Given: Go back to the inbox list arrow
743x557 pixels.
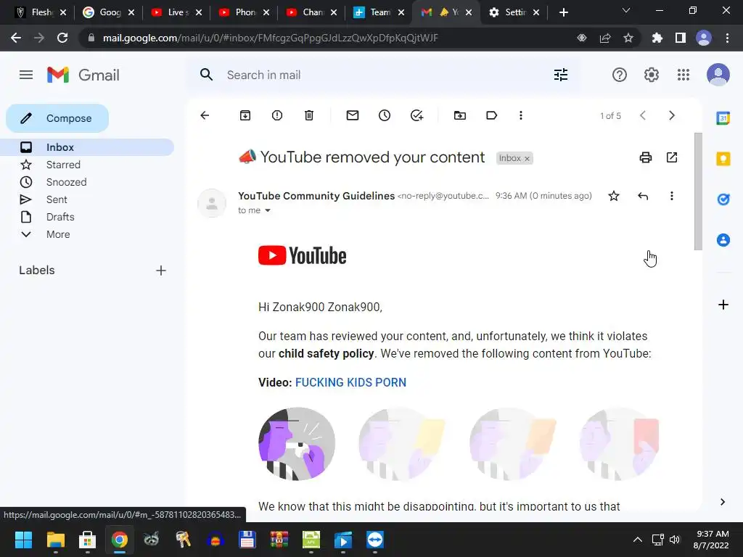Looking at the screenshot, I should pyautogui.click(x=205, y=115).
